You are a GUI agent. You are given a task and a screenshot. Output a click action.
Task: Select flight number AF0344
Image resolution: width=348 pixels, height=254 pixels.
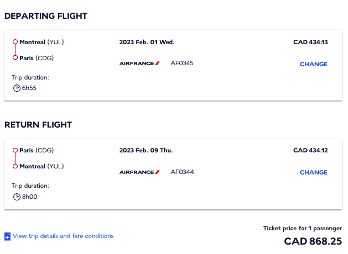click(182, 172)
